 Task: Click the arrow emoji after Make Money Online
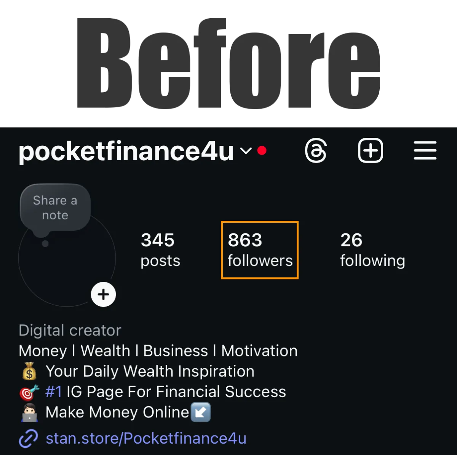click(200, 413)
